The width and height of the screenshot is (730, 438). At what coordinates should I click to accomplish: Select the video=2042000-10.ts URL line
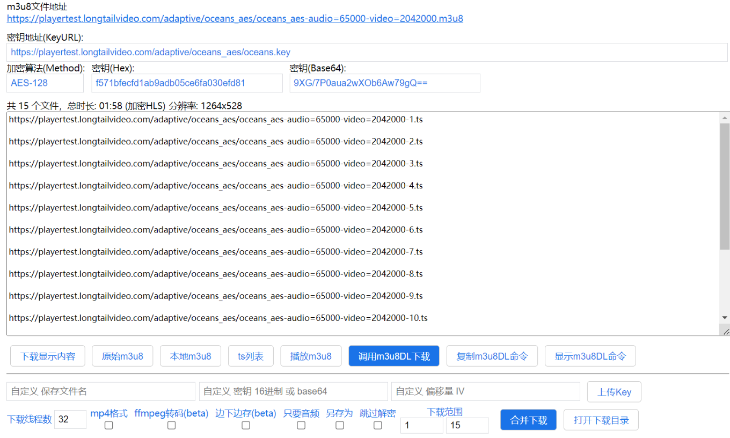tap(218, 317)
